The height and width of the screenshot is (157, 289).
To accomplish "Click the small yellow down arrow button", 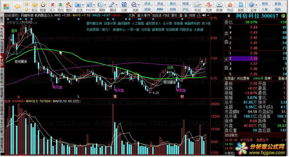I will pyautogui.click(x=27, y=9).
